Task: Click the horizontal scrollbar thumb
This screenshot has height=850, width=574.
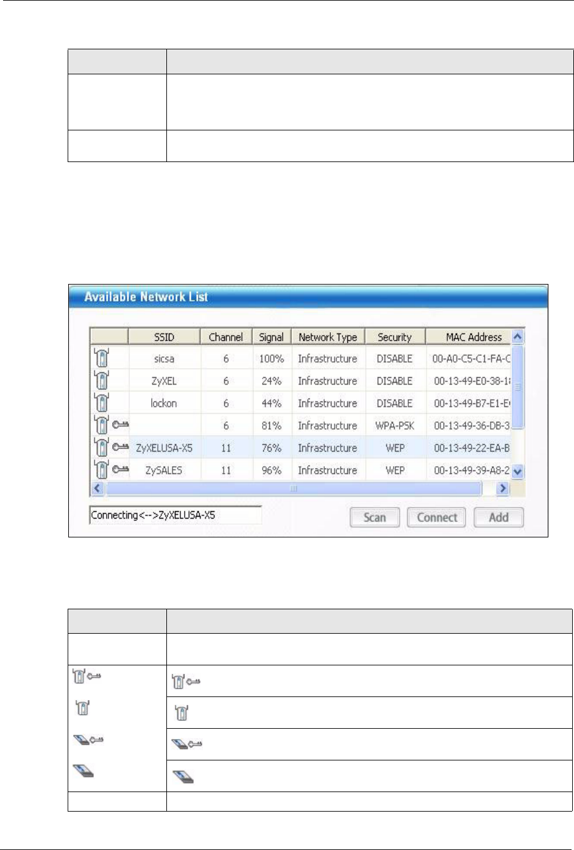Action: pyautogui.click(x=294, y=488)
